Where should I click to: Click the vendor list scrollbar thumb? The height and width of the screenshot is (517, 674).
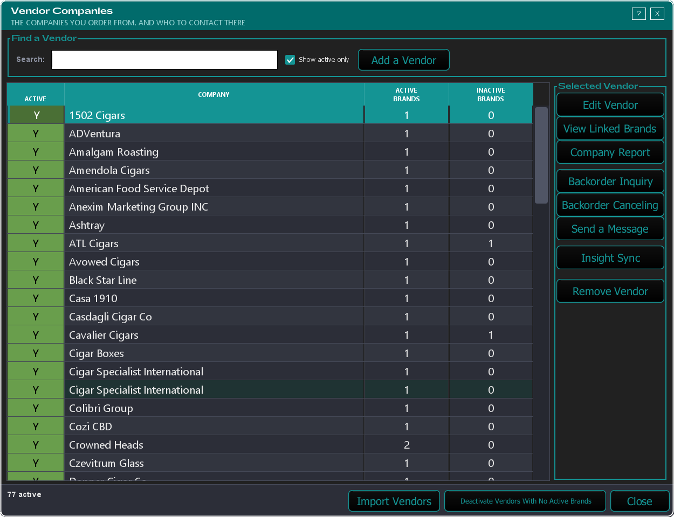(x=541, y=155)
